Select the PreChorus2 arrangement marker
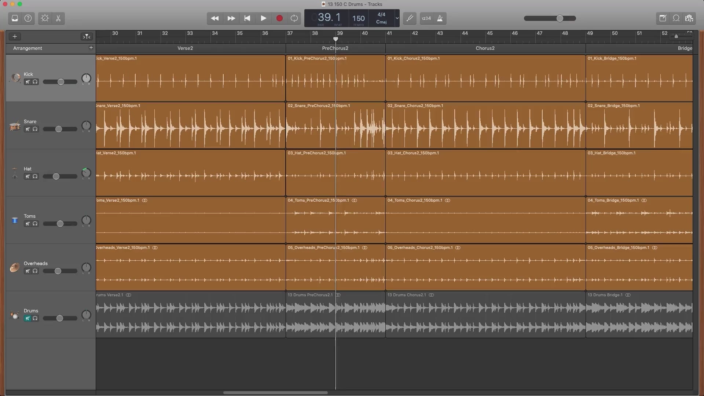This screenshot has width=704, height=396. pyautogui.click(x=335, y=48)
